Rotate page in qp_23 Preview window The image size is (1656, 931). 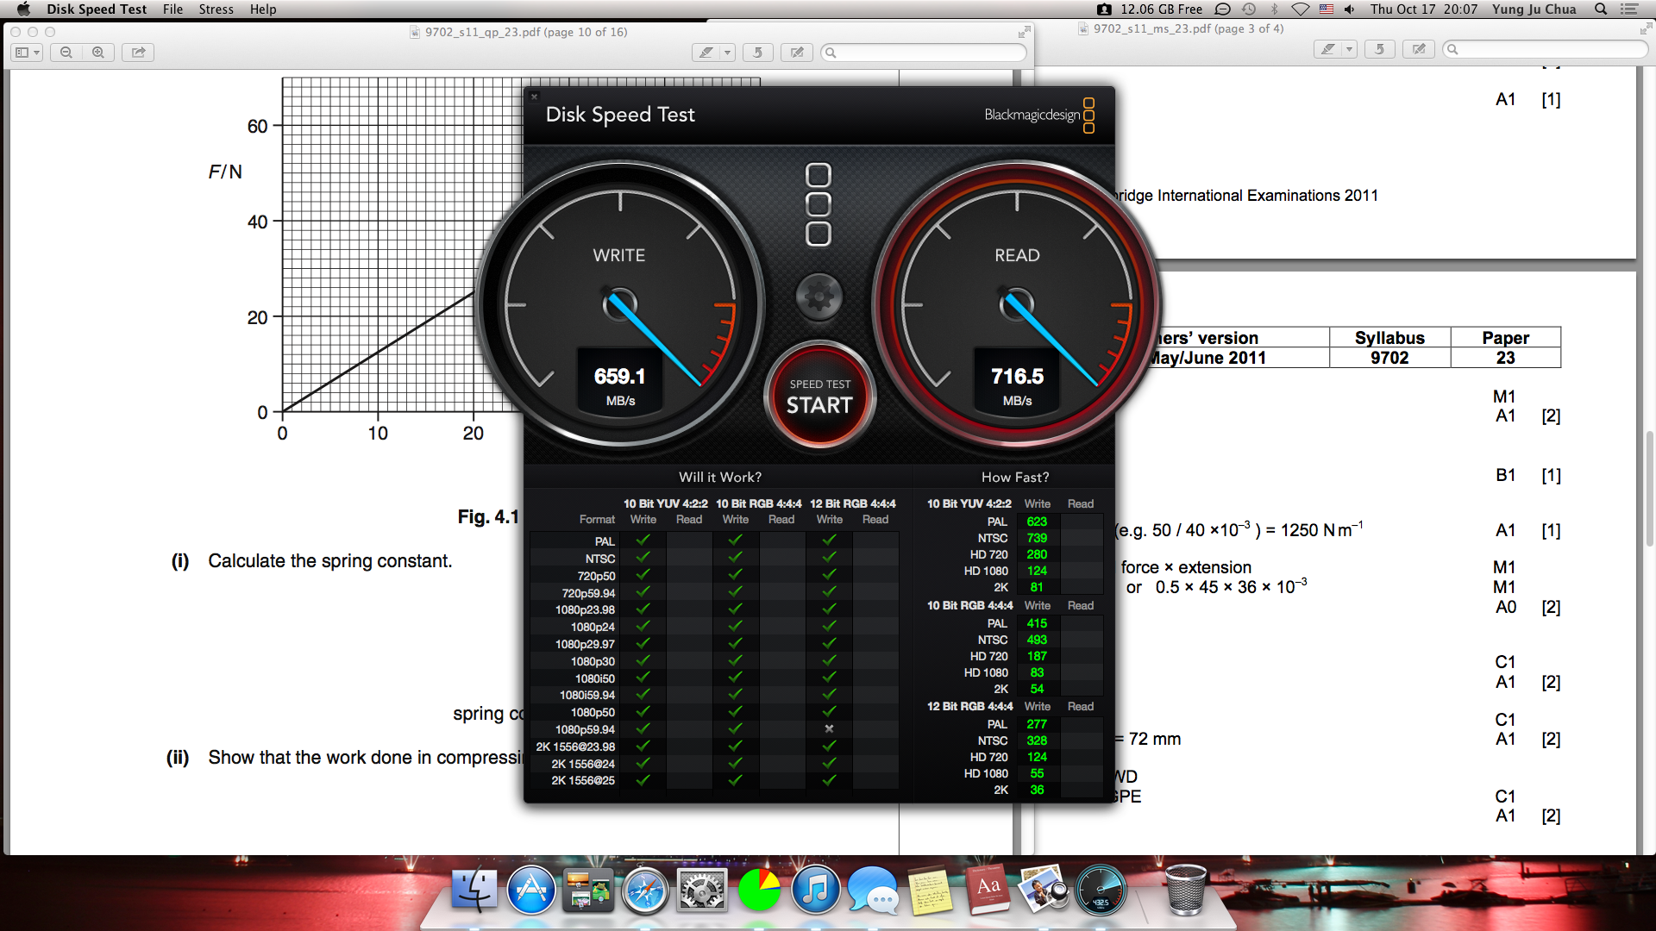tap(757, 53)
